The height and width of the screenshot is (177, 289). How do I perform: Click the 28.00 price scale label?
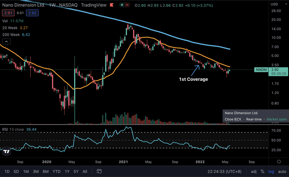pos(276,11)
